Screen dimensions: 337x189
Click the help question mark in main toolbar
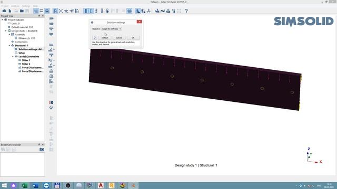186,10
